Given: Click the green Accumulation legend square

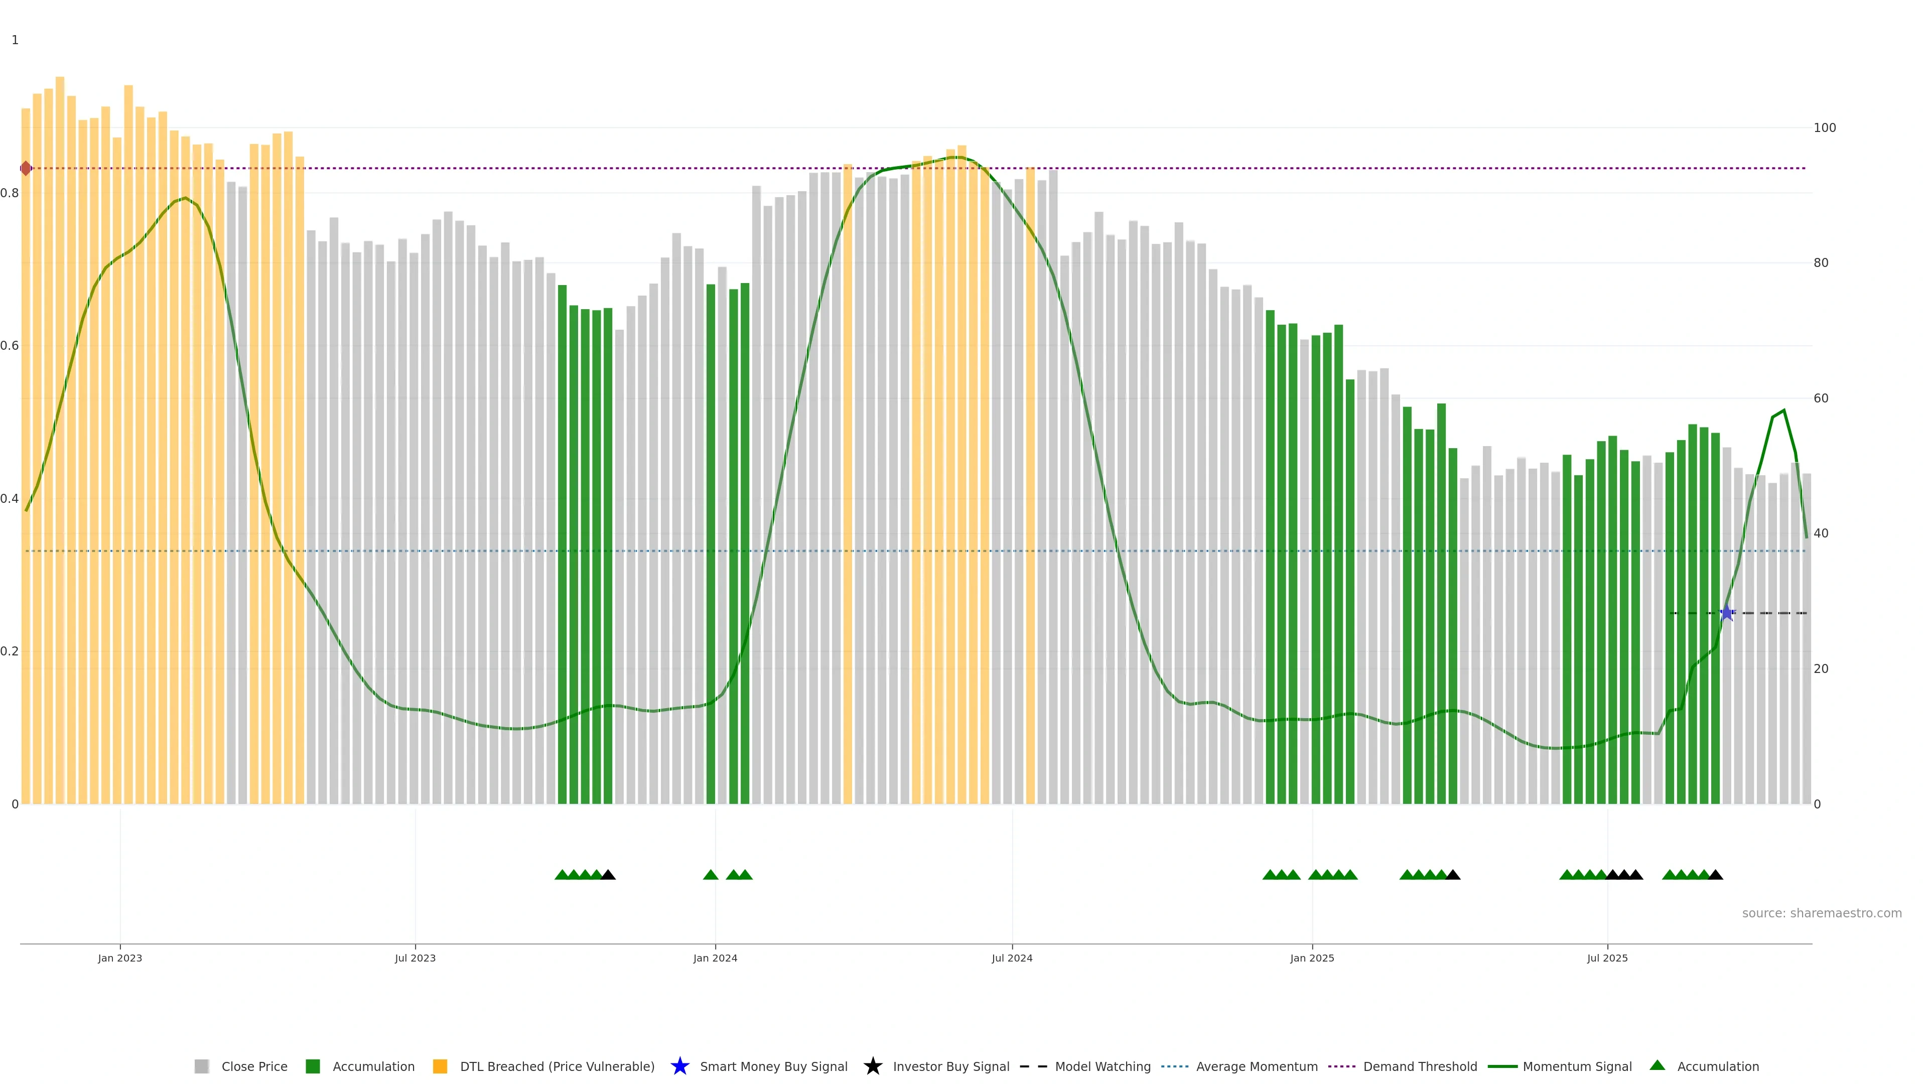Looking at the screenshot, I should pyautogui.click(x=313, y=1066).
